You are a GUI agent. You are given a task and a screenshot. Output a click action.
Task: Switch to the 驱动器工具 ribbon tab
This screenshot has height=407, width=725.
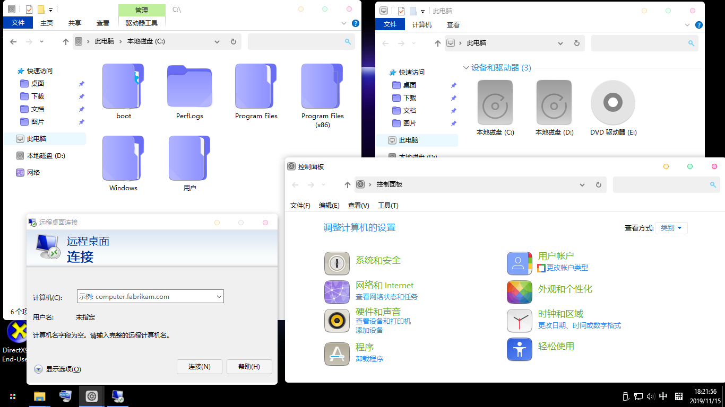click(142, 23)
